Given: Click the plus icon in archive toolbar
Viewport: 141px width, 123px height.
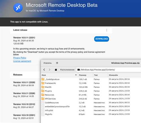Looking at the screenshot, I should (57, 63).
